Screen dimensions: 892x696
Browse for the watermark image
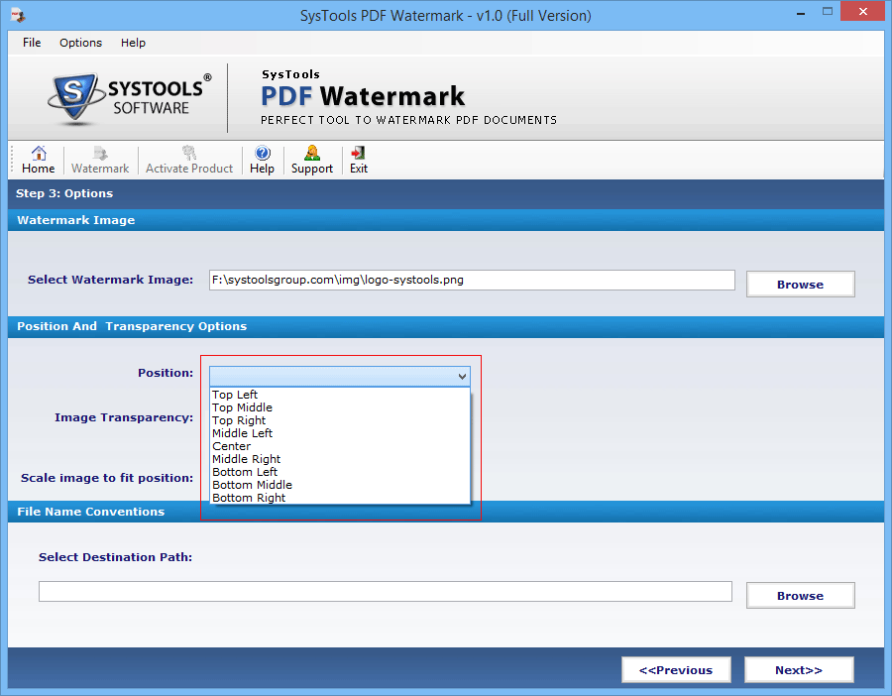(801, 284)
